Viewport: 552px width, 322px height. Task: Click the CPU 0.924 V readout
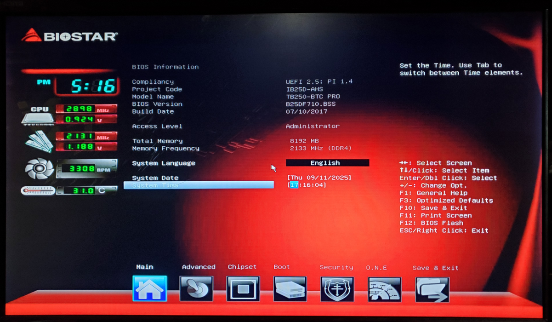(x=86, y=119)
